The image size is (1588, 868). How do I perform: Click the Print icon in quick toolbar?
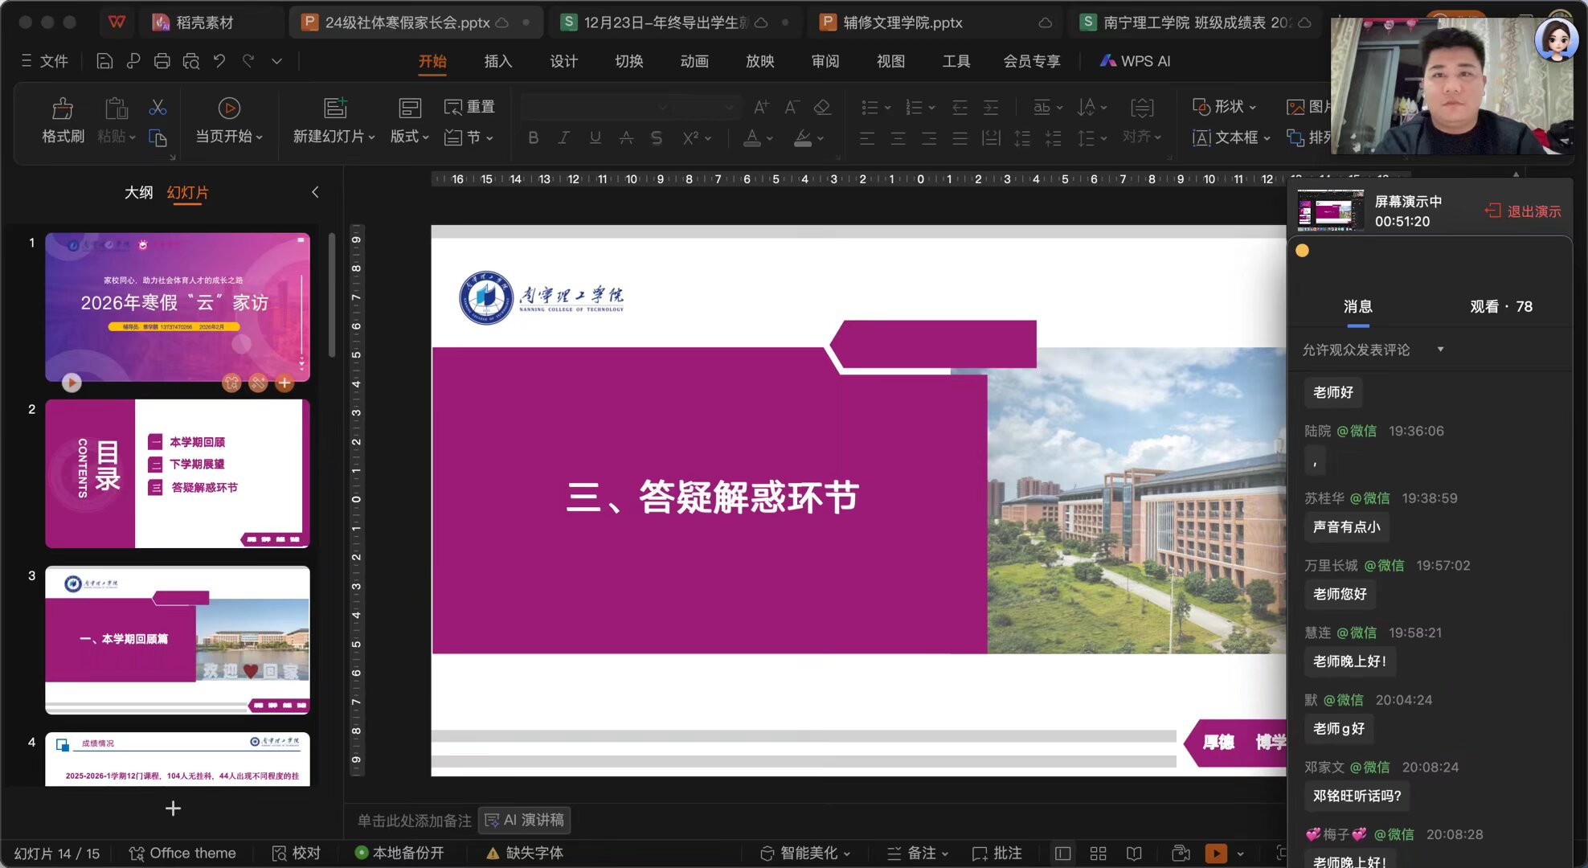coord(162,61)
